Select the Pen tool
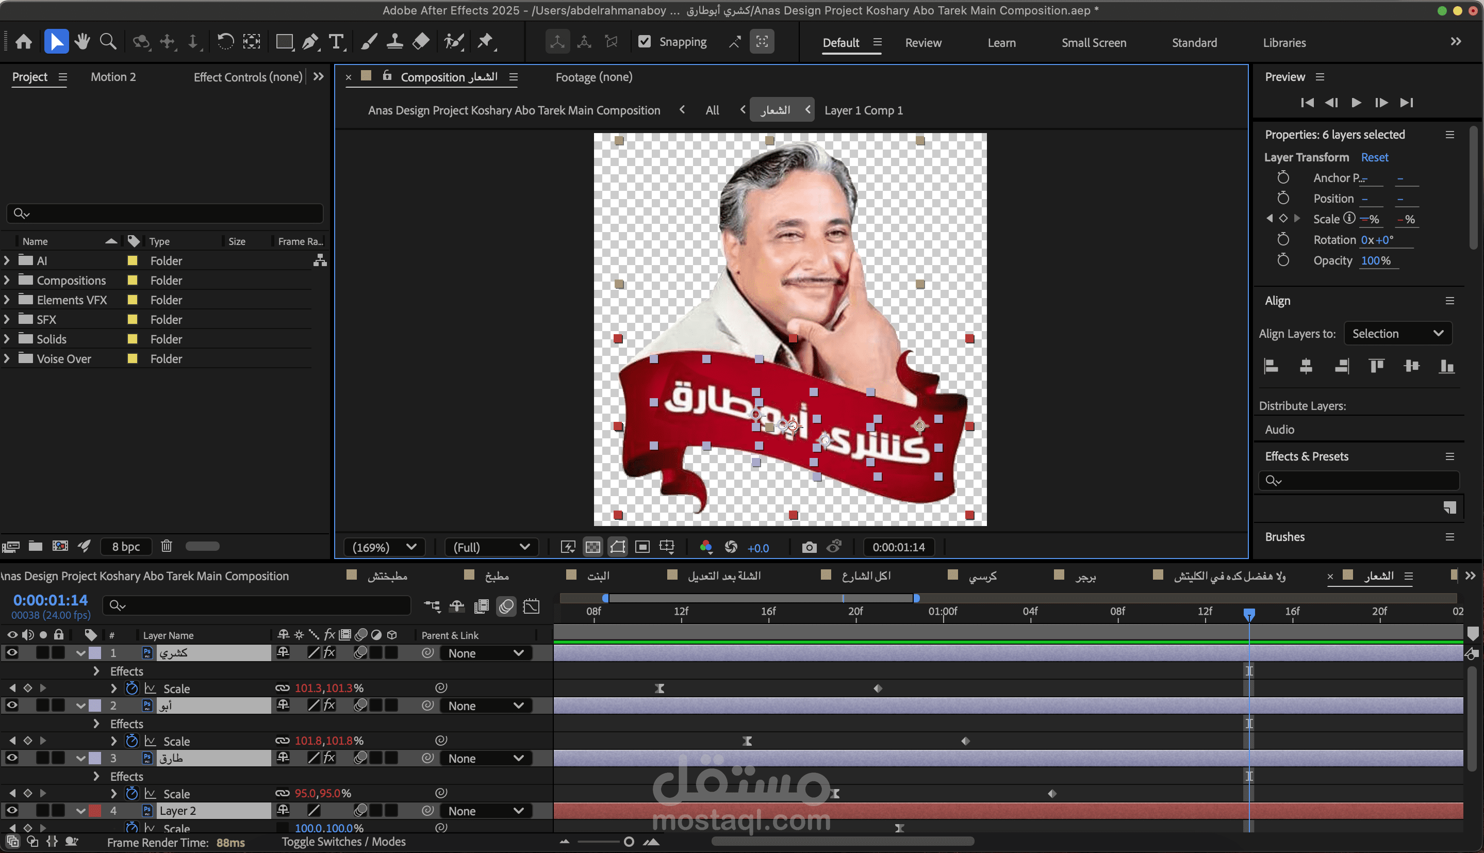The image size is (1484, 853). 310,42
